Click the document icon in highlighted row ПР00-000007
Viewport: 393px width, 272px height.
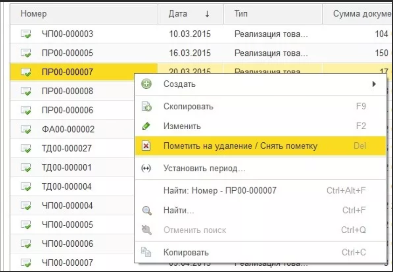26,72
